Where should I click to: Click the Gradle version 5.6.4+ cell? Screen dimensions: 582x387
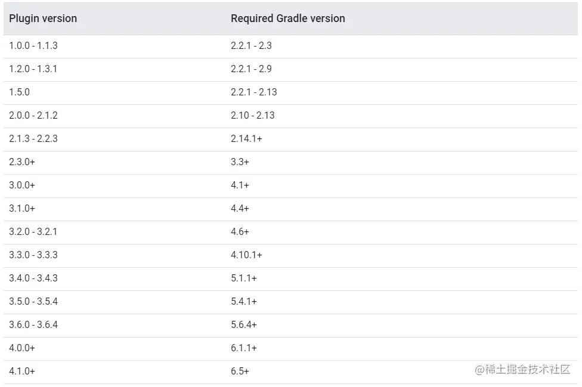[x=244, y=325]
